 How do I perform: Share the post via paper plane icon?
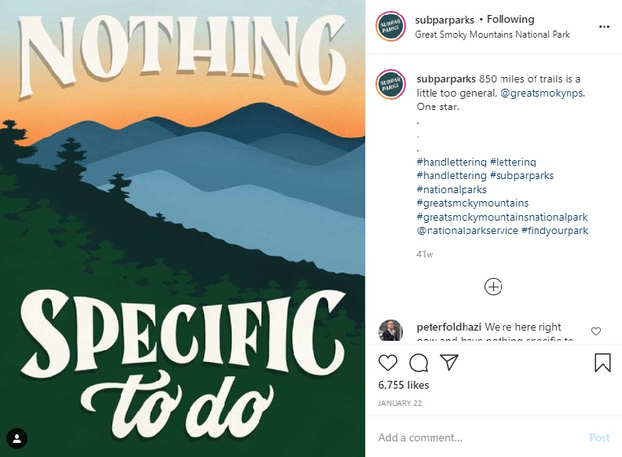[449, 362]
